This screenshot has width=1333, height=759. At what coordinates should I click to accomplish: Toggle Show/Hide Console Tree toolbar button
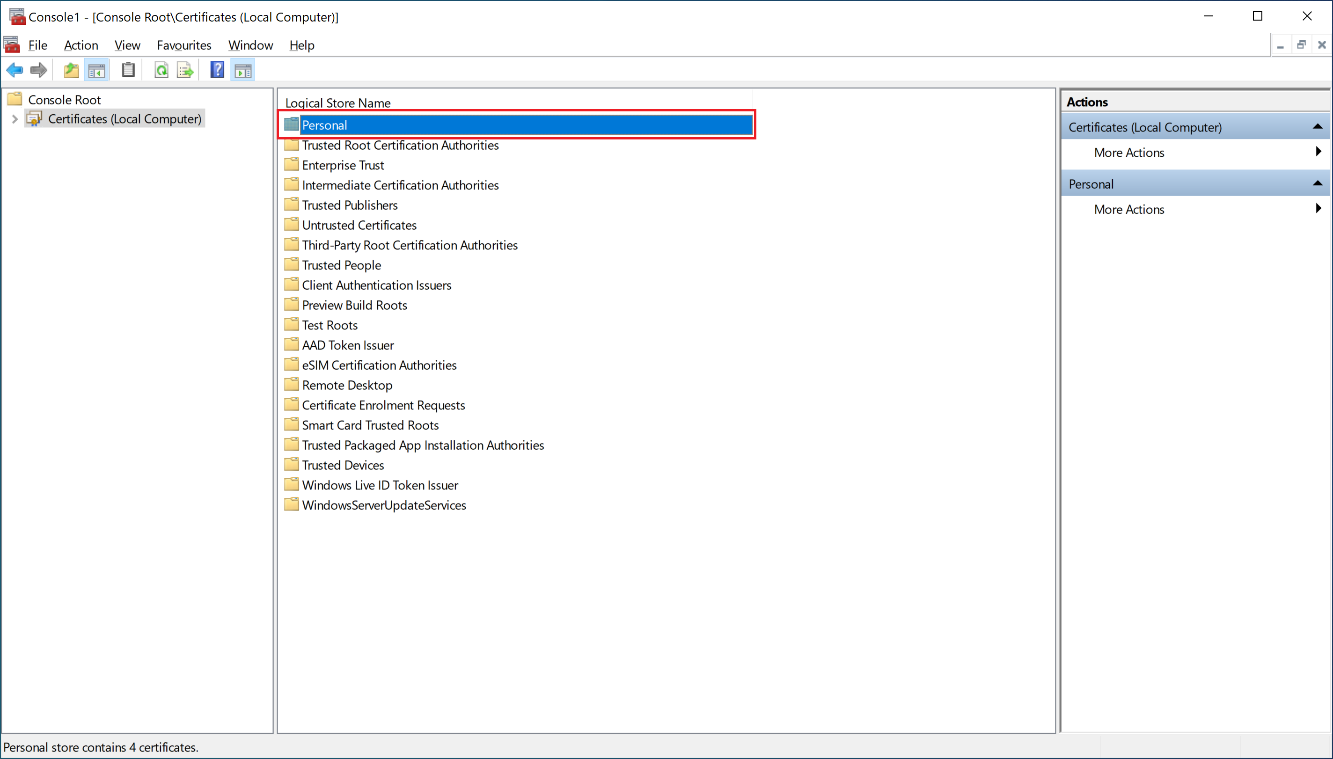97,70
